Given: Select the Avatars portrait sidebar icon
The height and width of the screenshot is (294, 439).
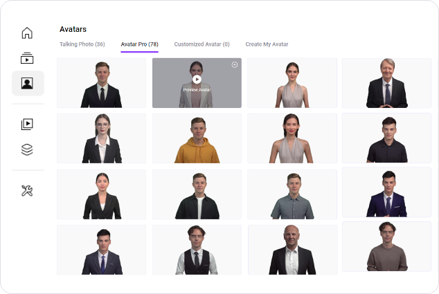Looking at the screenshot, I should point(27,84).
